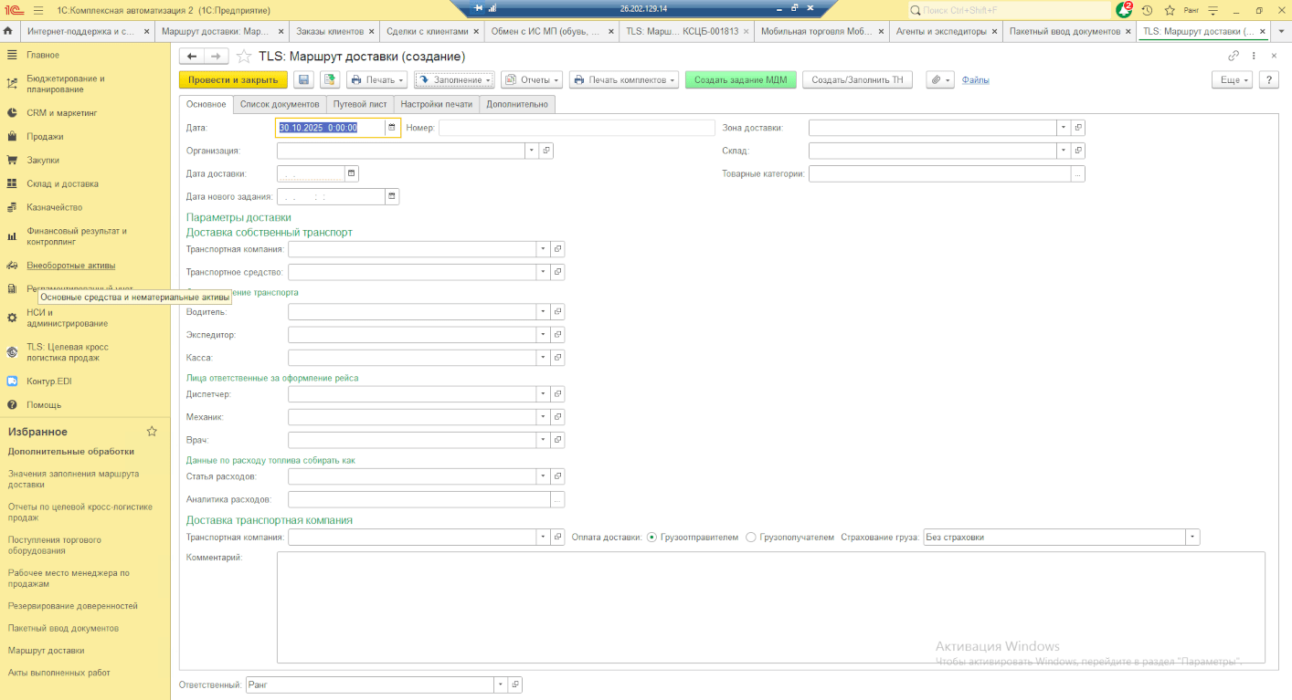Screen dimensions: 1292x700
Task: Open the history clock icon in title bar
Action: 1147,10
